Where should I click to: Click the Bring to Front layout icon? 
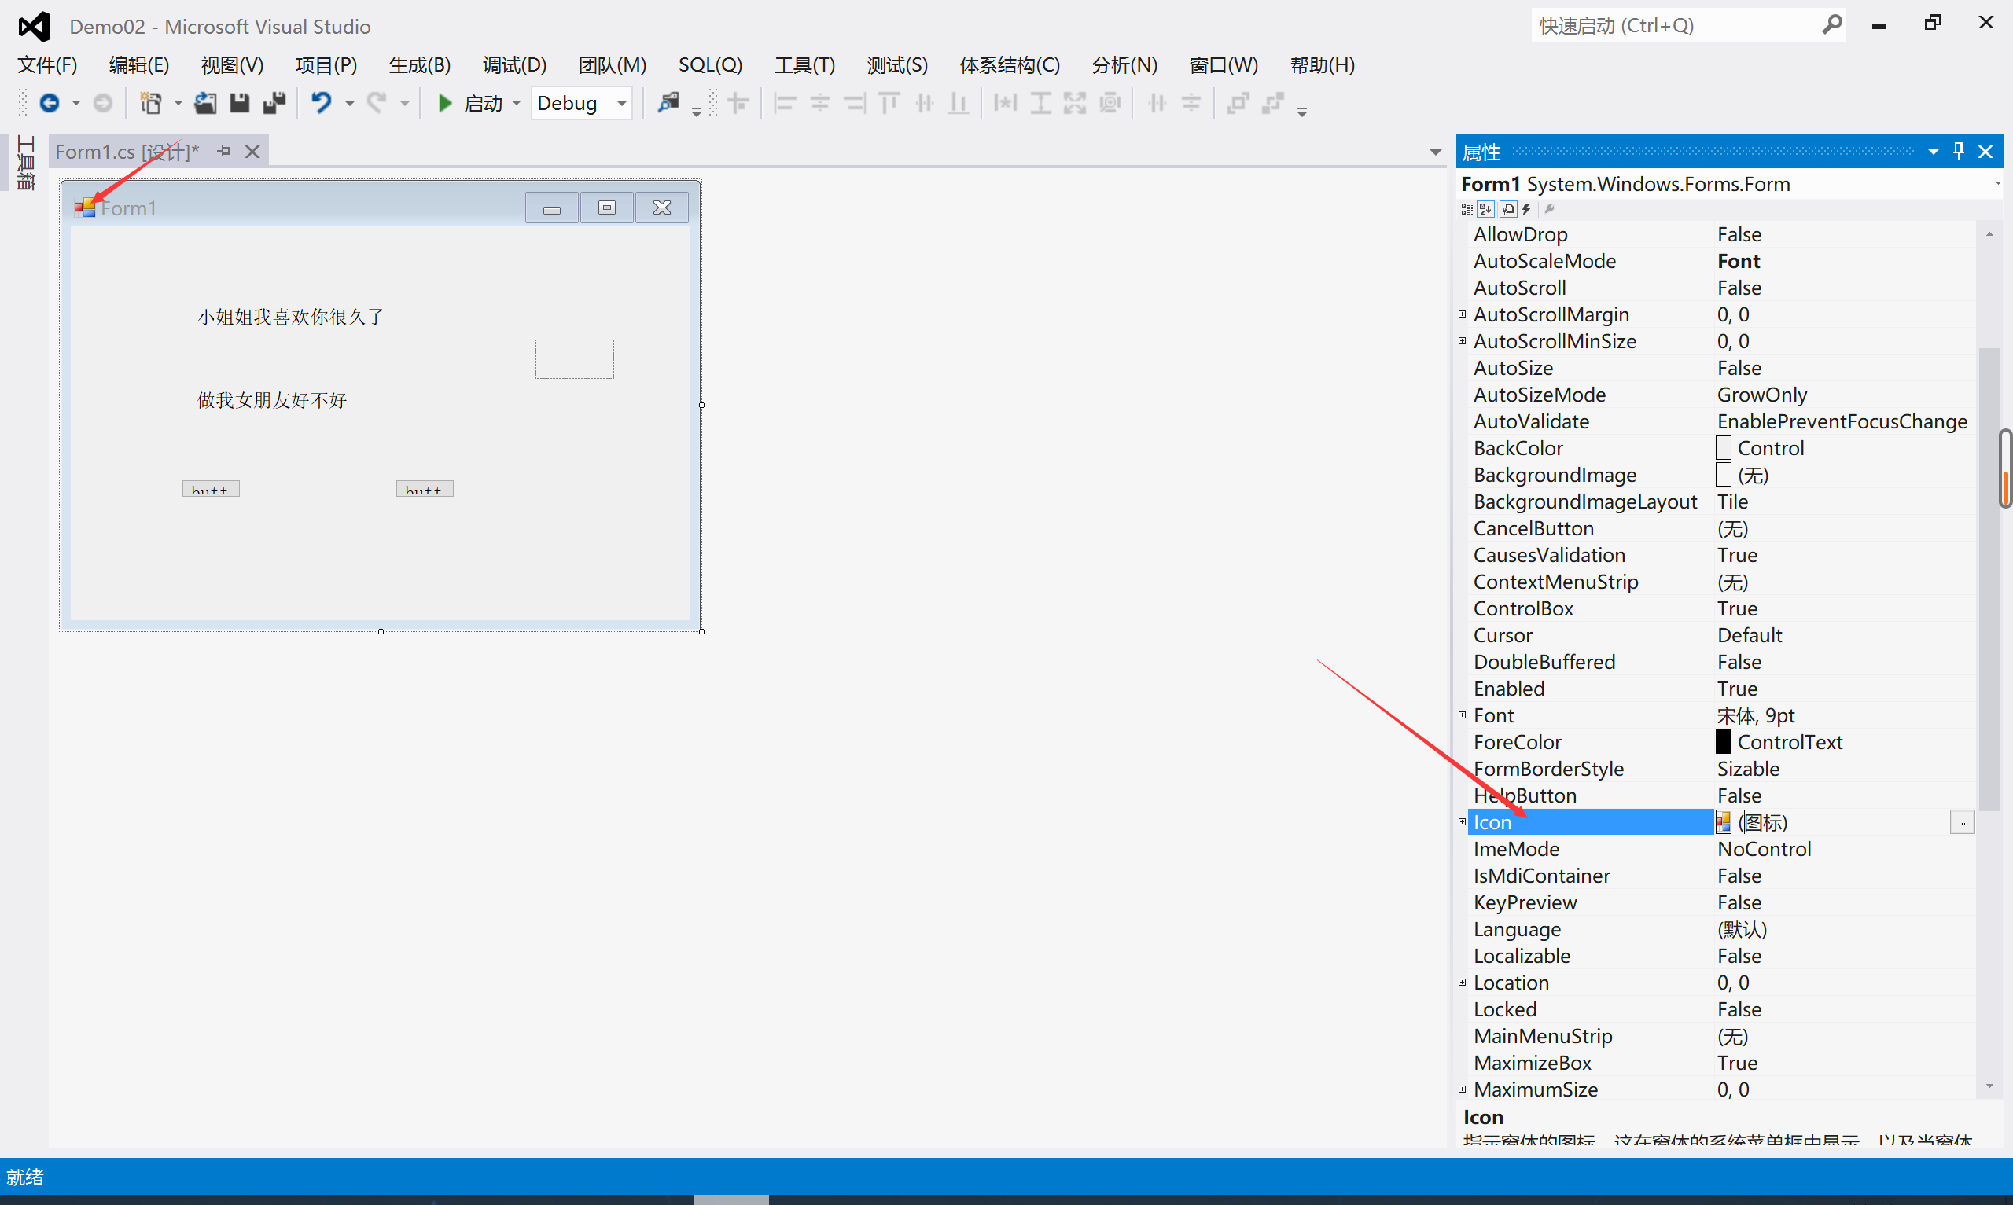click(x=1238, y=103)
